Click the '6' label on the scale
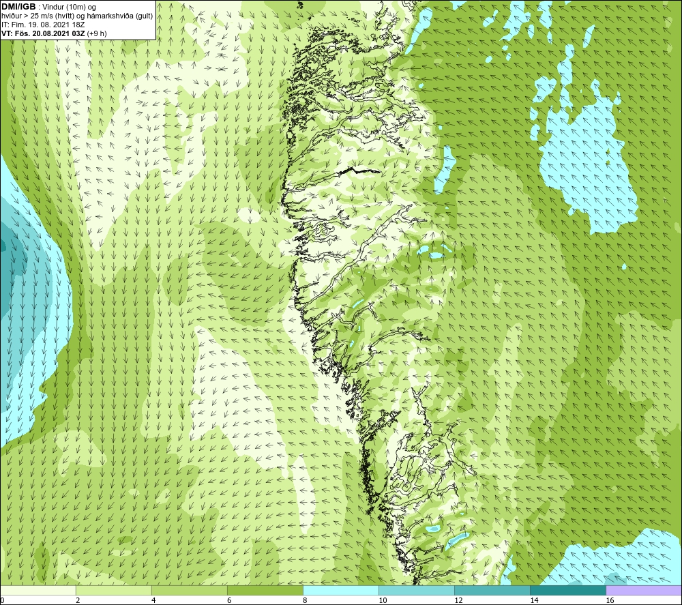 [229, 600]
